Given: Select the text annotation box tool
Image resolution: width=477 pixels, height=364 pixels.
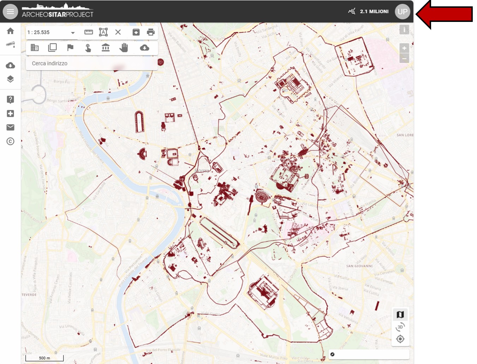Looking at the screenshot, I should [x=103, y=32].
